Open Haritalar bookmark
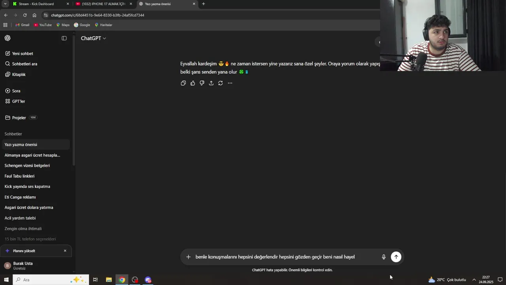 pyautogui.click(x=104, y=25)
